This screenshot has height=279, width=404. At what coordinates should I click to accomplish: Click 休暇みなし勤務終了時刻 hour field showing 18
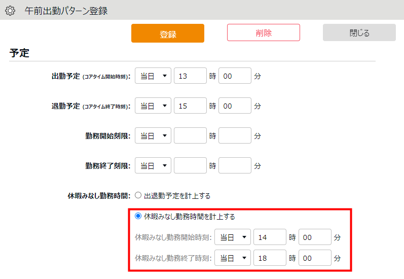270,258
